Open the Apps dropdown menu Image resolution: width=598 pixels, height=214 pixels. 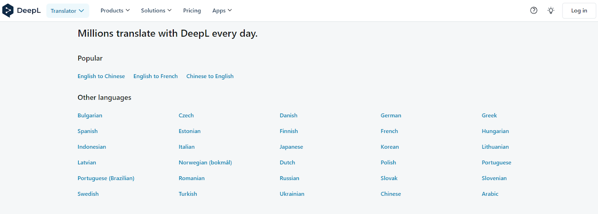tap(222, 10)
